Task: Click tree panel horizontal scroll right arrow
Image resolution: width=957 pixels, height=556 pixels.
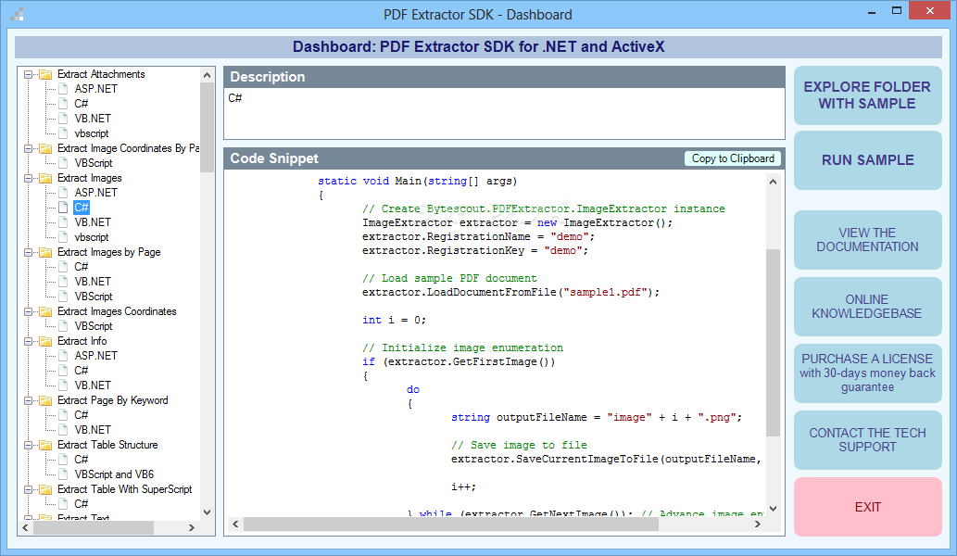Action: point(192,528)
